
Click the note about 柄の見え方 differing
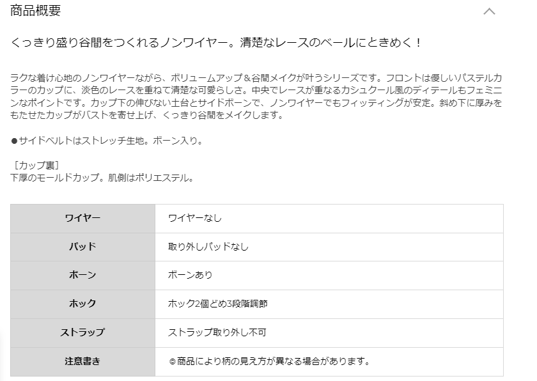(269, 361)
